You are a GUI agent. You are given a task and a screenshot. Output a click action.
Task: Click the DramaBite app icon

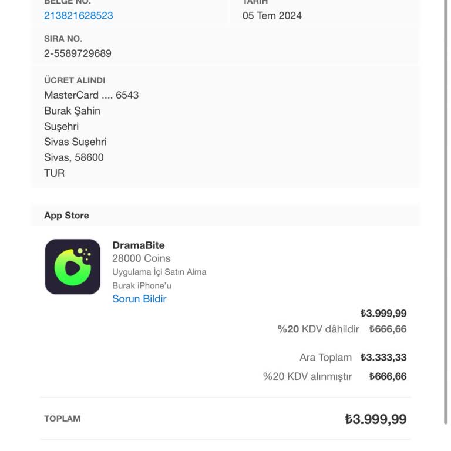tap(73, 267)
